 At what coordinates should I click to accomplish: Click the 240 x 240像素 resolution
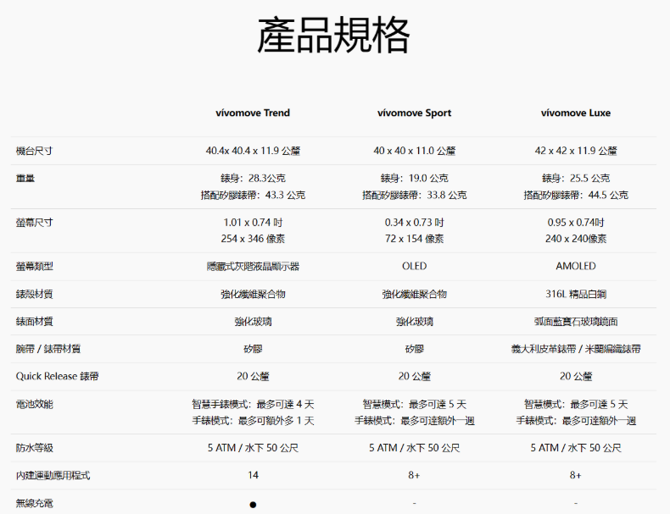[x=576, y=239]
